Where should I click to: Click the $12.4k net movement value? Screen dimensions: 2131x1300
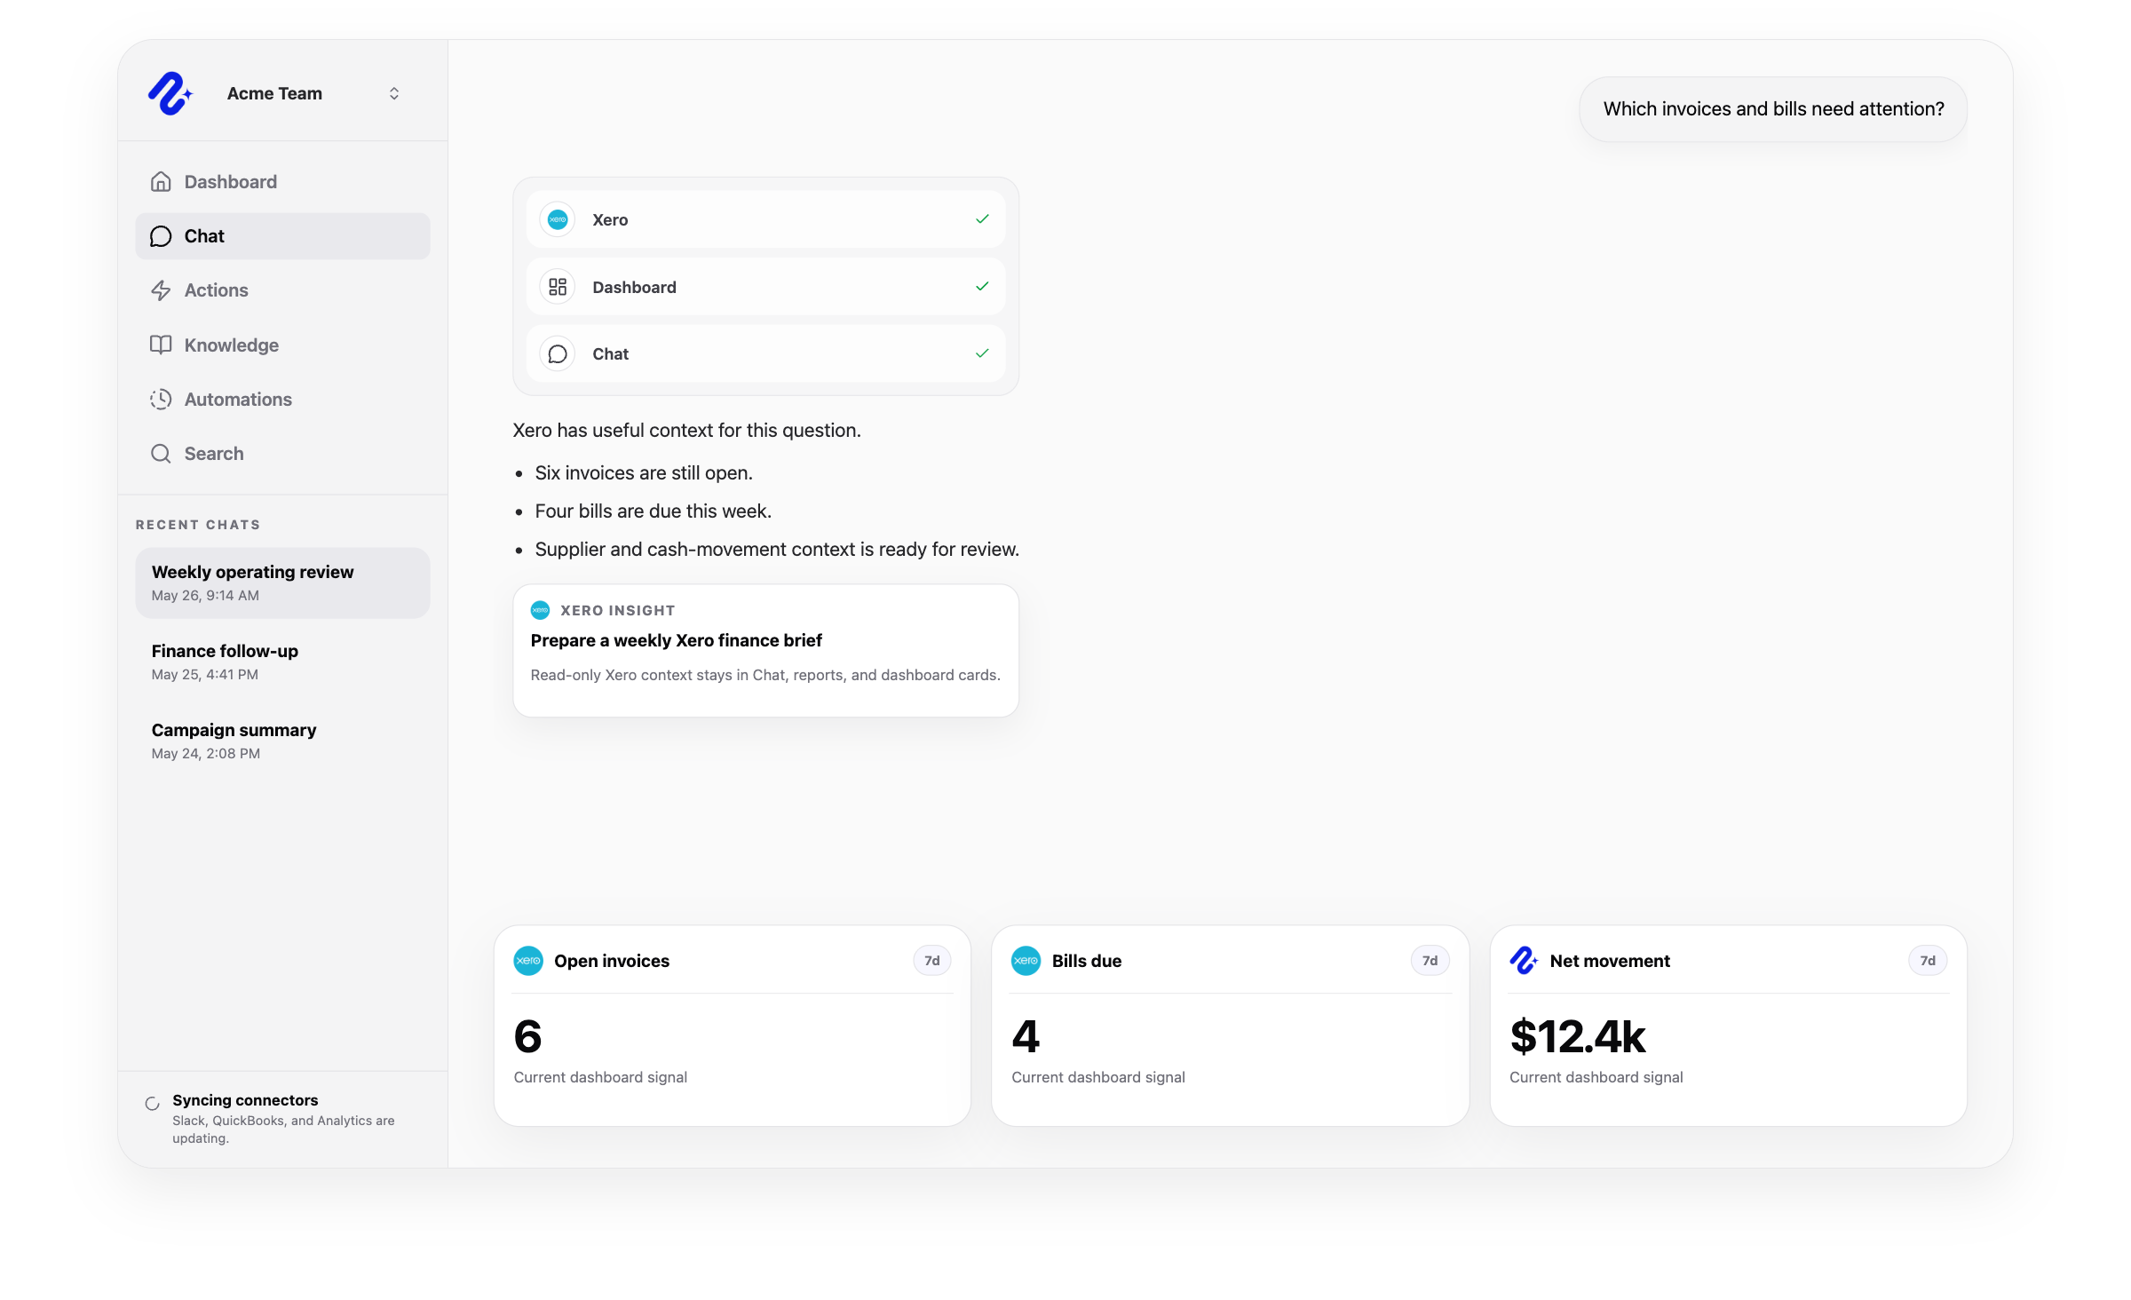[1578, 1036]
